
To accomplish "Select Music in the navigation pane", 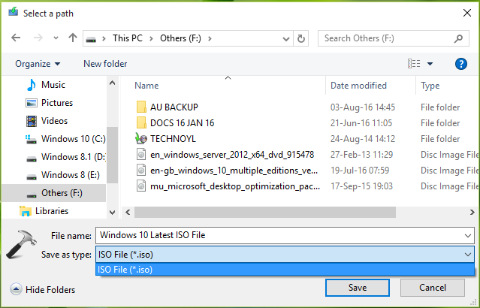I will [x=53, y=84].
